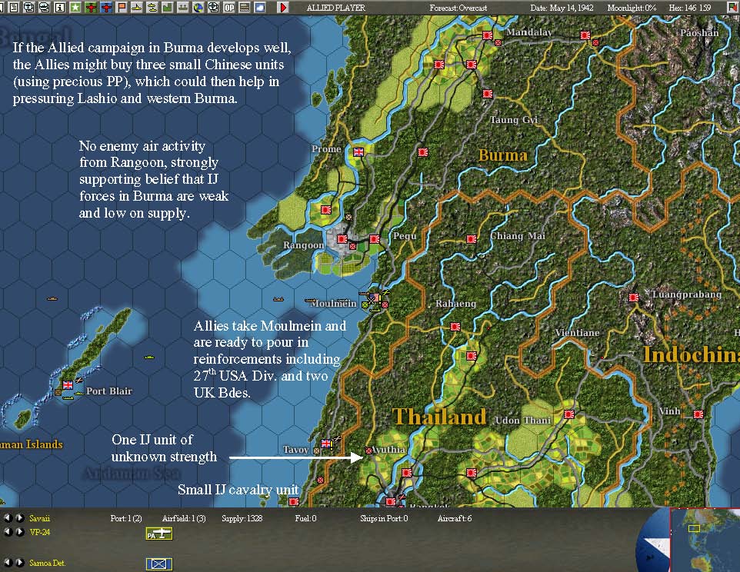Screen dimensions: 740x572
Task: Click previous arrow beside Savaii
Action: 8,517
